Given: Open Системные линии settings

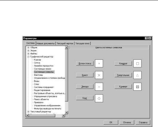Looking at the screenshot, I should [42, 69].
